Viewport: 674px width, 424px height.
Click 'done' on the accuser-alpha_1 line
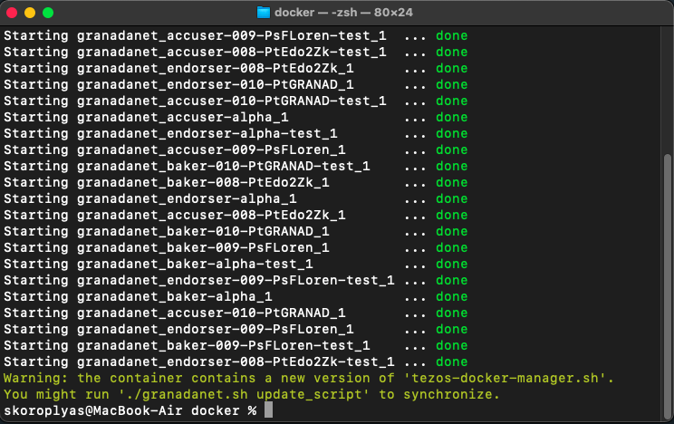451,118
